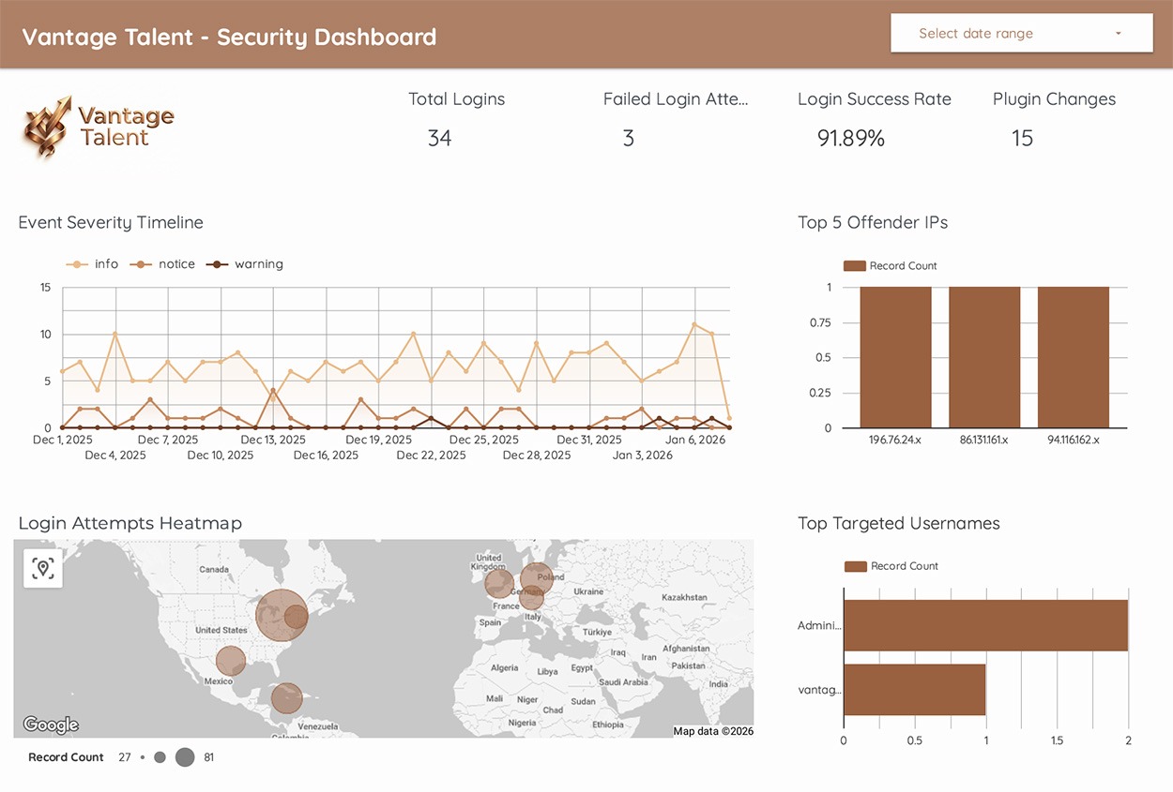This screenshot has width=1173, height=792.
Task: Click the Map data ©2026 attribution link
Action: tap(713, 731)
